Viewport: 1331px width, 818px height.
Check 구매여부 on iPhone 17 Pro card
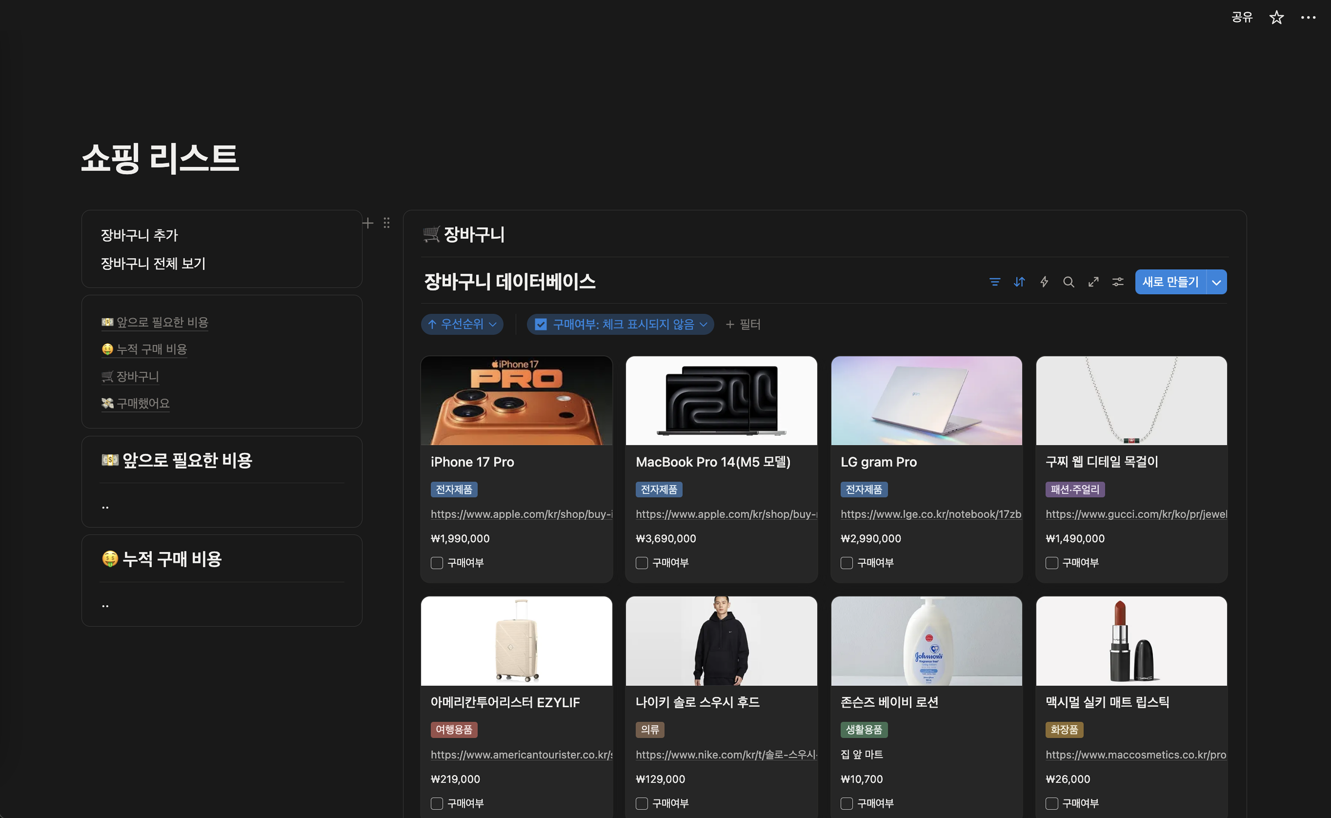point(437,563)
